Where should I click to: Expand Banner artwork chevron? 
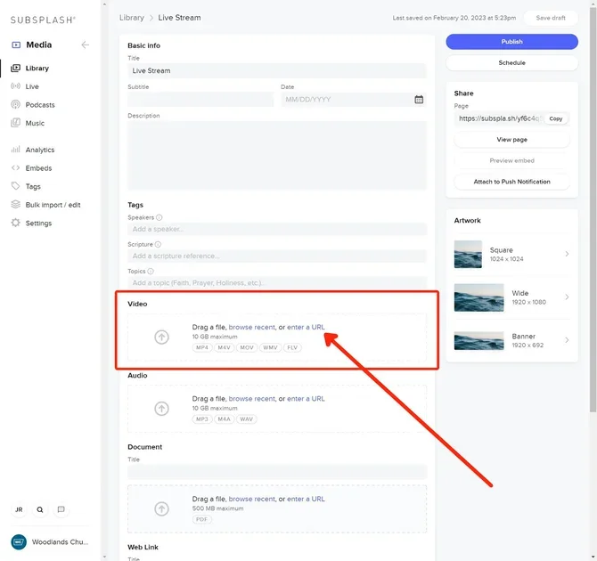(567, 340)
